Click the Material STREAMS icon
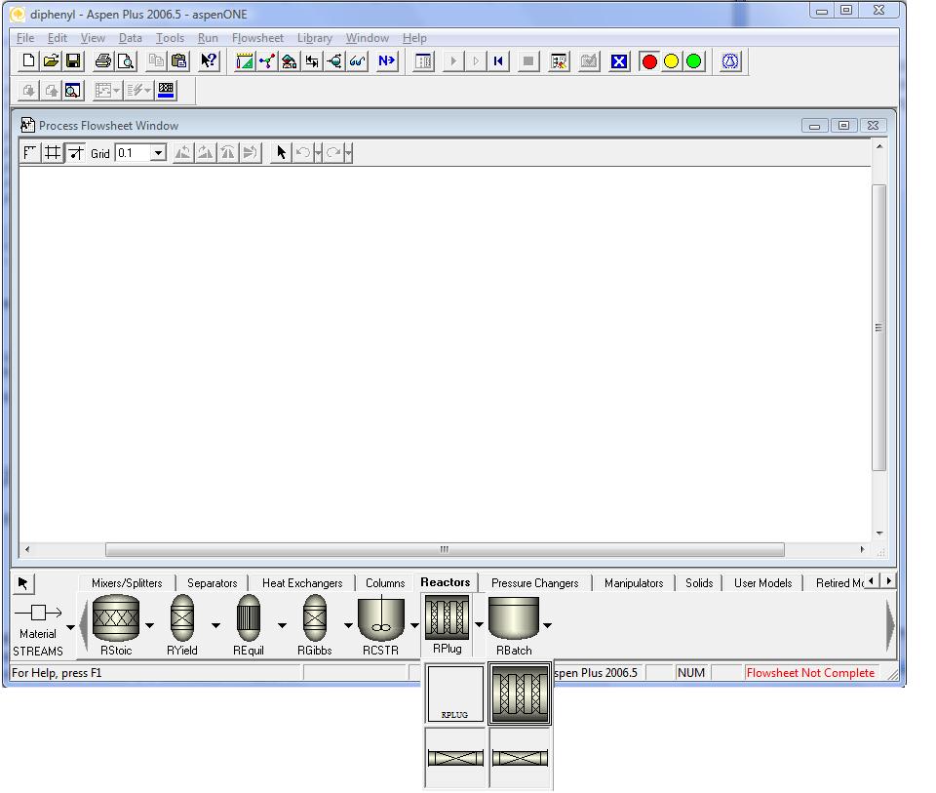Viewport: 936px width, 793px height. pyautogui.click(x=38, y=627)
